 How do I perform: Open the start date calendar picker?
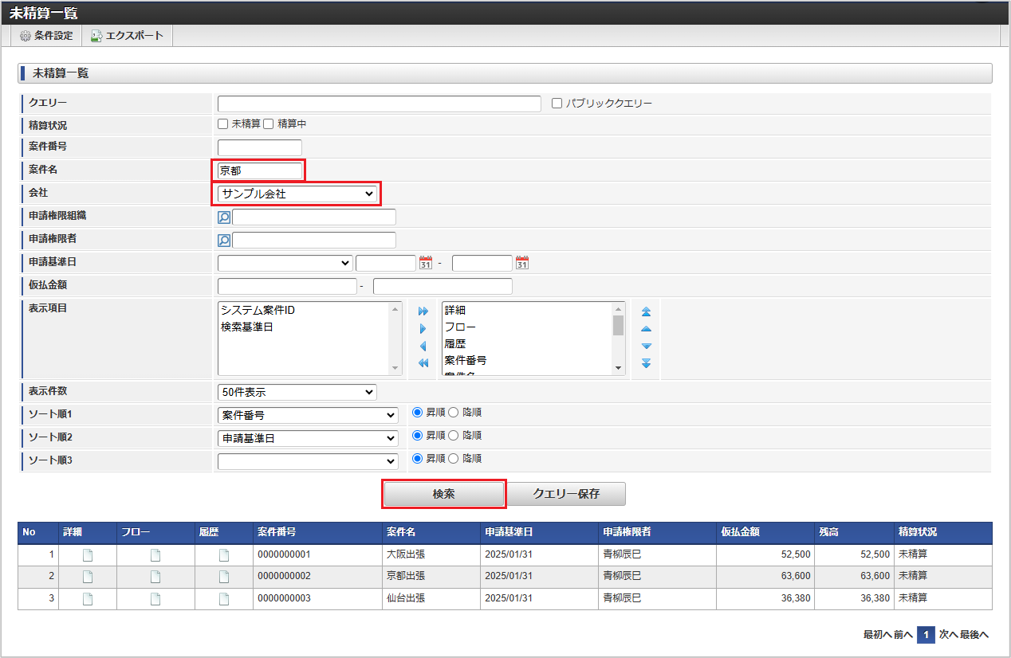coord(426,263)
